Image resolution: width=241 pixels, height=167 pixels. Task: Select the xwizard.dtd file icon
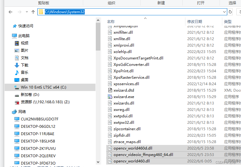coord(110,90)
